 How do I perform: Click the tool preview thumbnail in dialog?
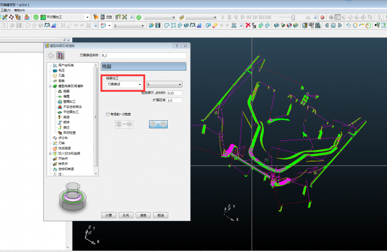[72, 197]
